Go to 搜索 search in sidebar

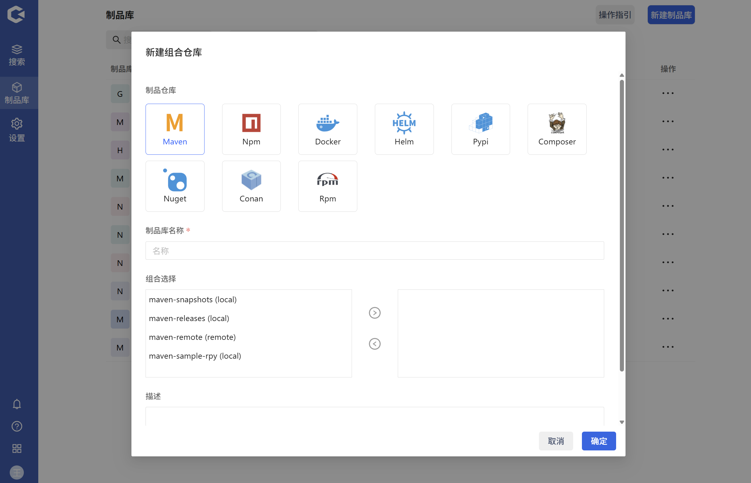[x=17, y=55]
